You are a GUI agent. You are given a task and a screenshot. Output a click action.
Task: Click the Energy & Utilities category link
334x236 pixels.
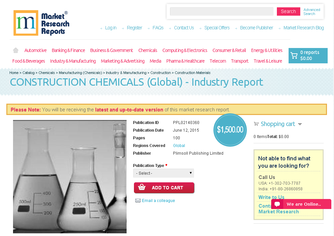(x=267, y=50)
